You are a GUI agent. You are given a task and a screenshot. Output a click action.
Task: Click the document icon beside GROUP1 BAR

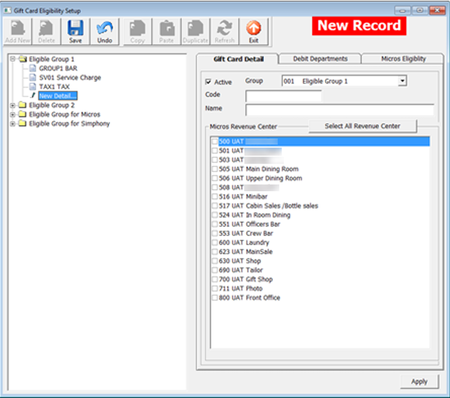(32, 68)
